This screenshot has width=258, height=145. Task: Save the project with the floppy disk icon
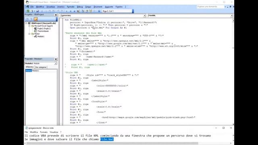pos(37,11)
